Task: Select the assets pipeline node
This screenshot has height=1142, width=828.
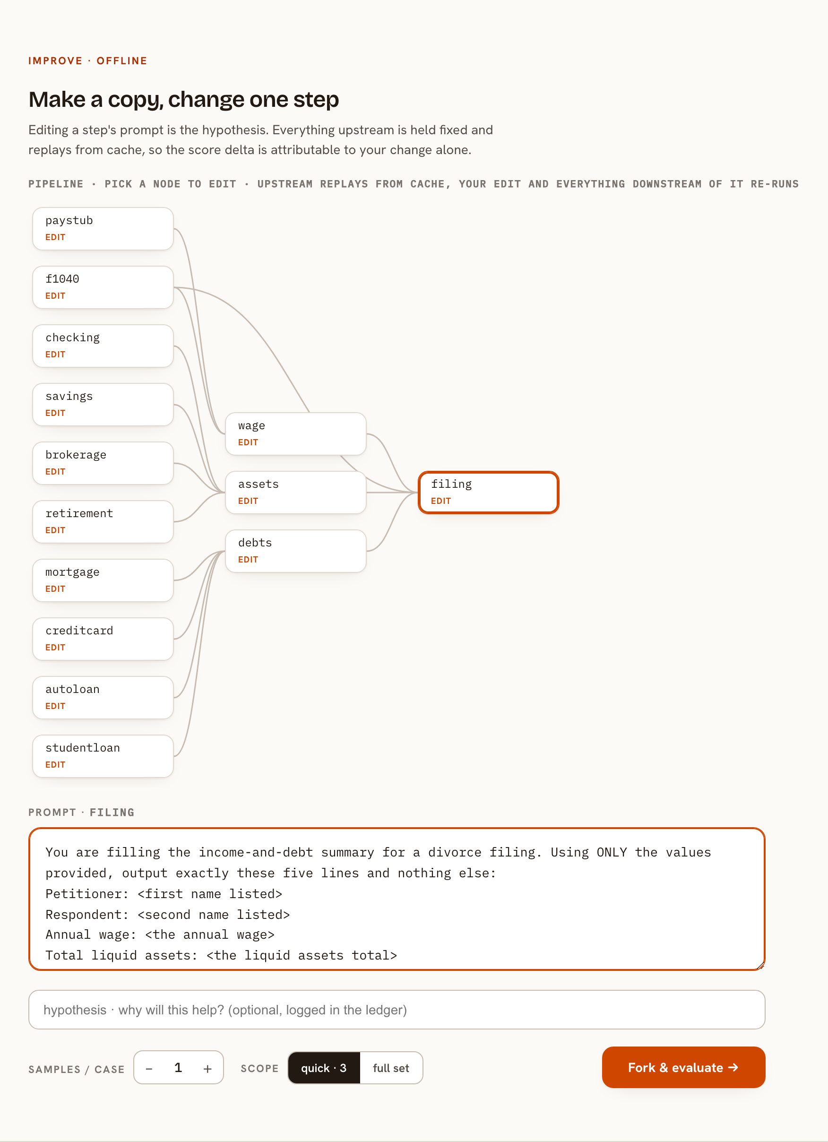Action: point(295,493)
